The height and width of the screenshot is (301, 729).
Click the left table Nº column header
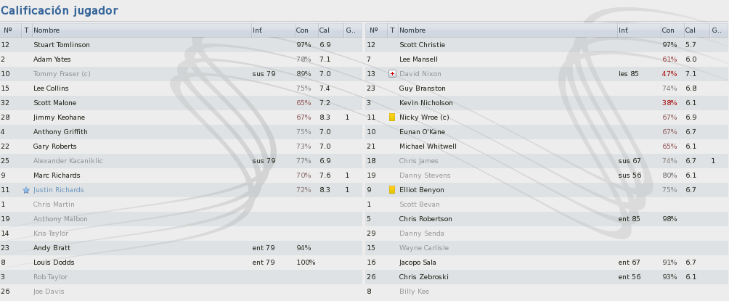(x=11, y=30)
